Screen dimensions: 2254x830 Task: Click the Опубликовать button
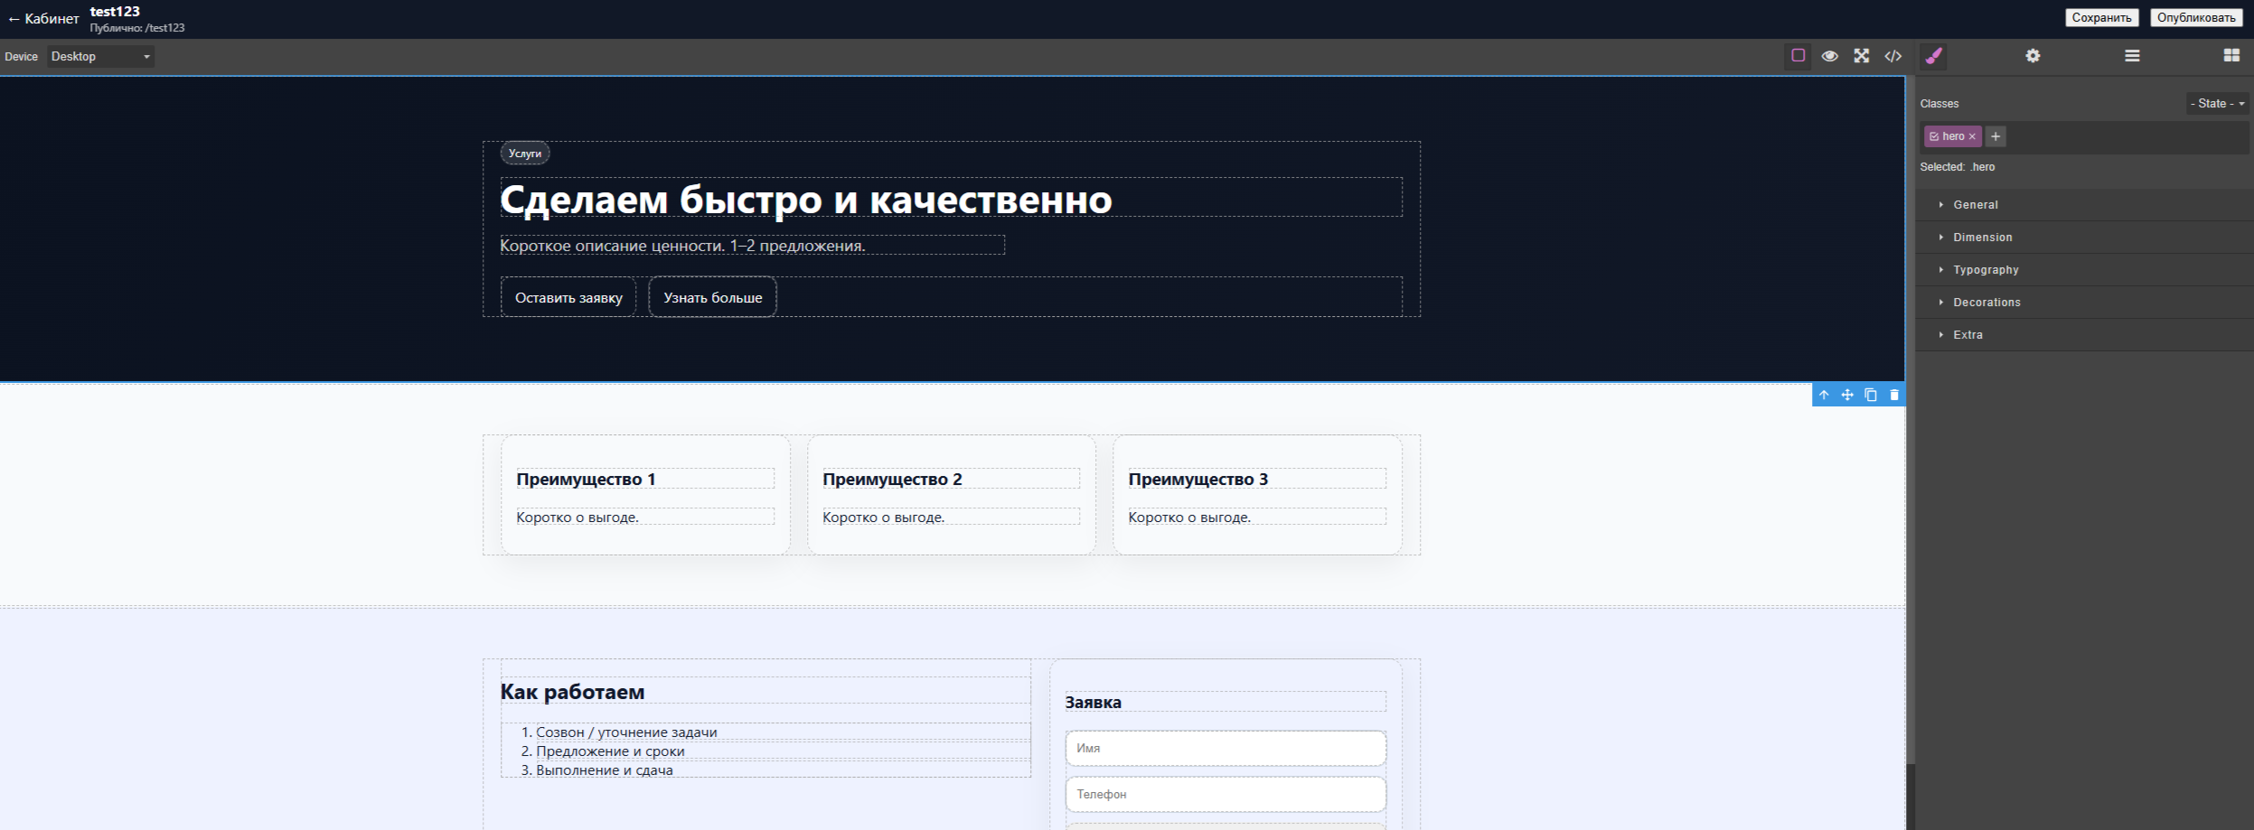[2196, 15]
